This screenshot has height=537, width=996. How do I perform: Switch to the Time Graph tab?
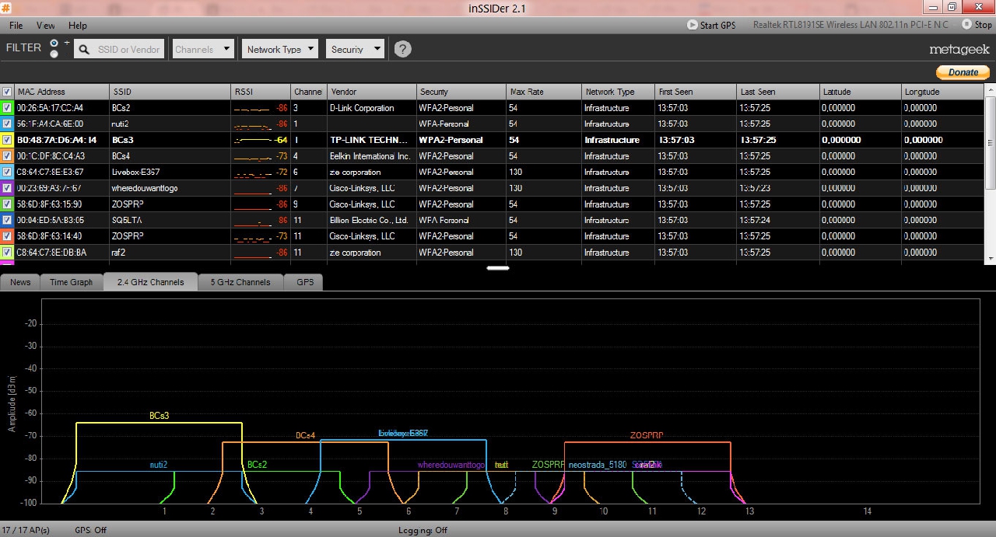pos(72,282)
